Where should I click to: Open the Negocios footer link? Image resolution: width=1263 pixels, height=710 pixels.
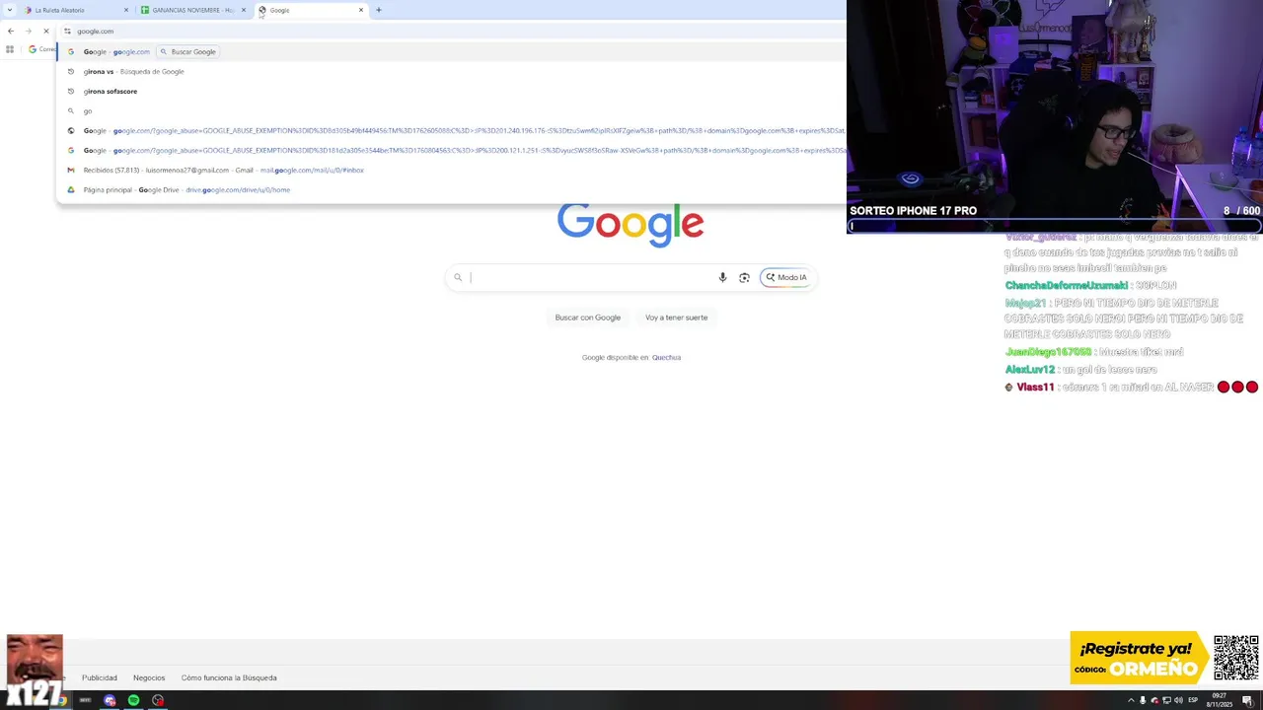[149, 677]
